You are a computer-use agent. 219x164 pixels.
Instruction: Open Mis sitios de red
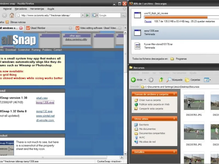pos(147,142)
